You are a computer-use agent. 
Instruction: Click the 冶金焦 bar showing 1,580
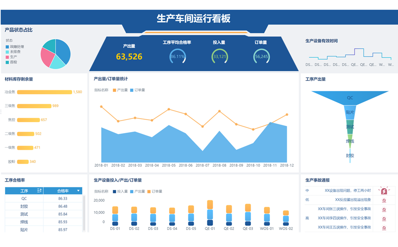pyautogui.click(x=45, y=92)
